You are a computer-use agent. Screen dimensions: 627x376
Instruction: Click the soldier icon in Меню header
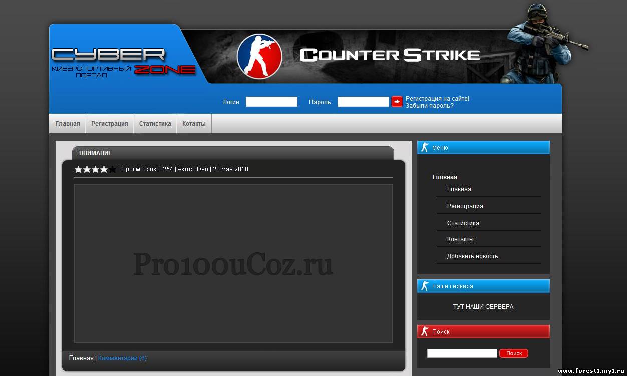[425, 147]
